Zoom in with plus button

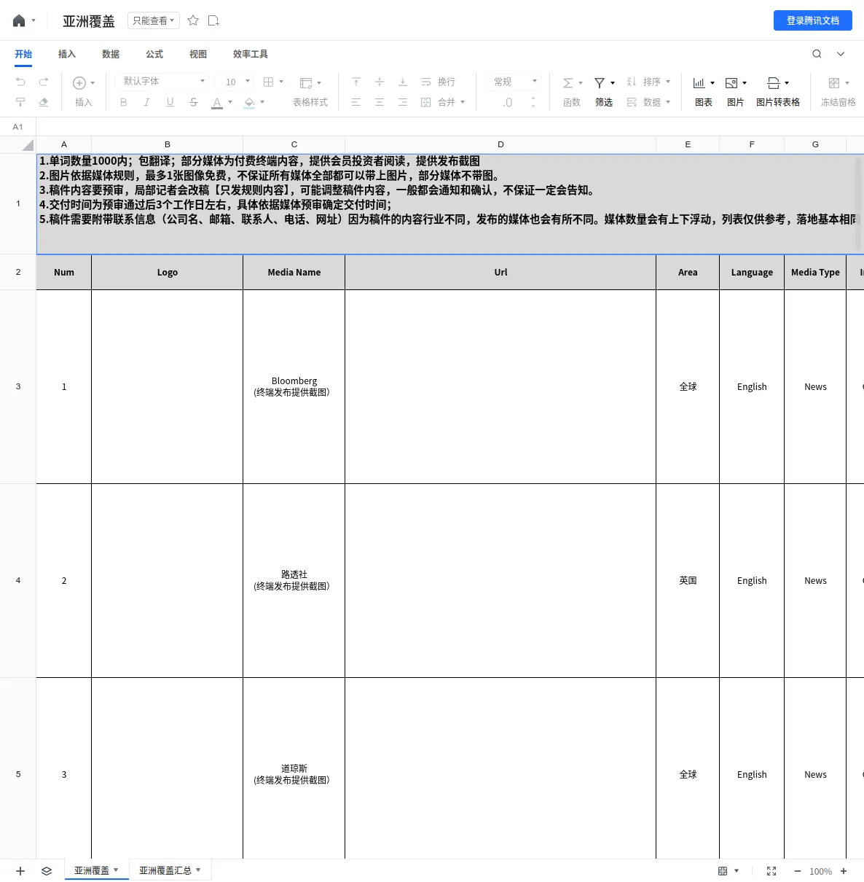point(844,871)
